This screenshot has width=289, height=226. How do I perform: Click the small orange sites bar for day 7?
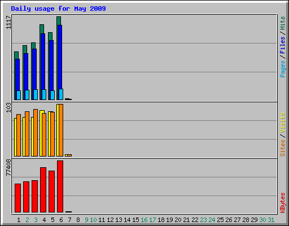pos(69,155)
